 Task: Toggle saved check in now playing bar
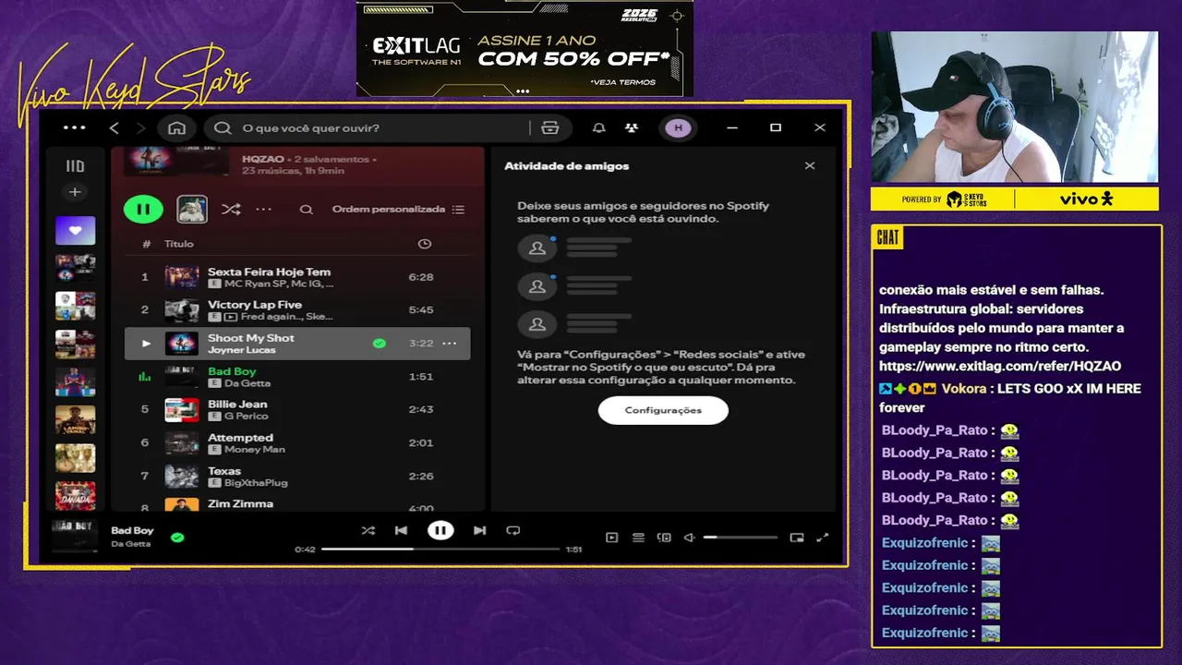point(177,537)
